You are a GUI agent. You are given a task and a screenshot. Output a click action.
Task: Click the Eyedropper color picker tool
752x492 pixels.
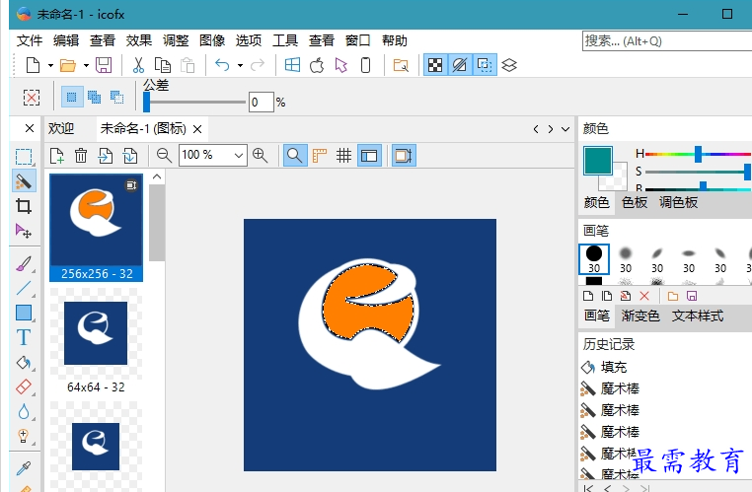(24, 467)
